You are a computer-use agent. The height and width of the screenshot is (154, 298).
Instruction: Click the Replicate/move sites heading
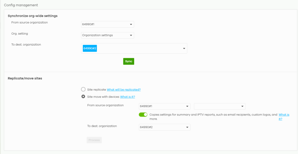(25, 78)
